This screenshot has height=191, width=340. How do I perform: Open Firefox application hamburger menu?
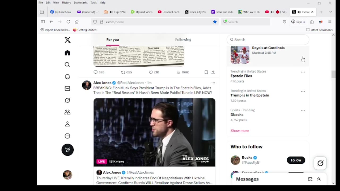(330, 22)
